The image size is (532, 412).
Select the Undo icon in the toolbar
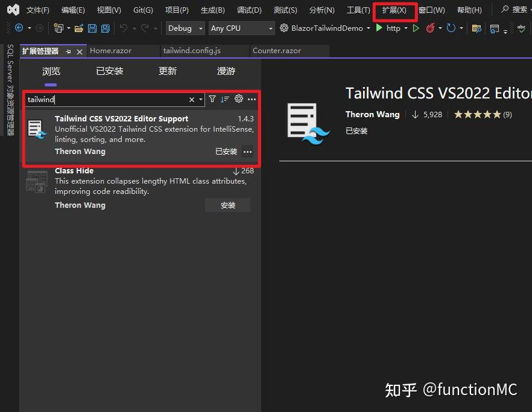point(123,28)
